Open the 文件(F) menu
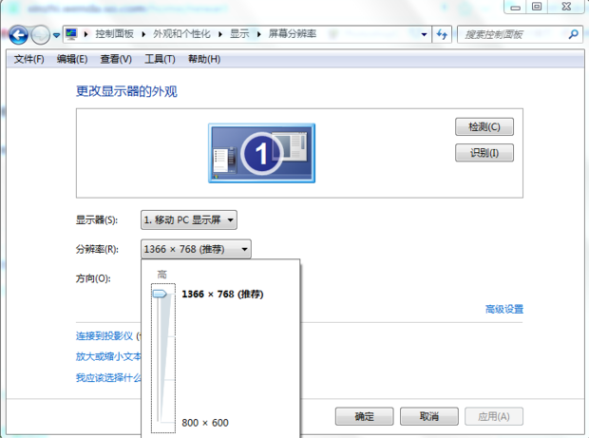Image resolution: width=589 pixels, height=438 pixels. (28, 59)
